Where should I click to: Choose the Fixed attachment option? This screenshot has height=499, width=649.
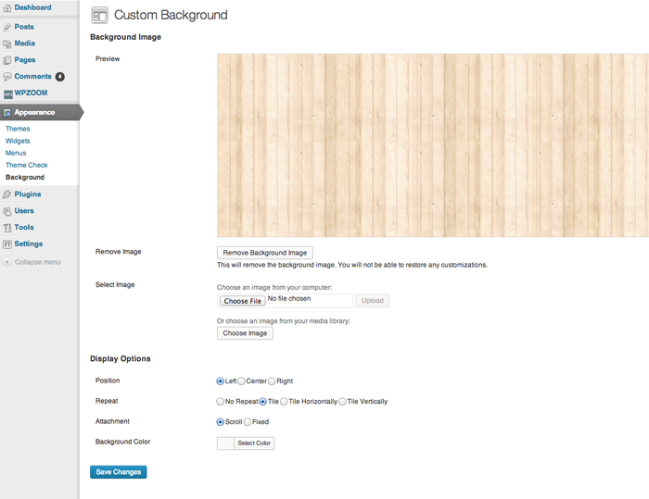click(x=248, y=422)
